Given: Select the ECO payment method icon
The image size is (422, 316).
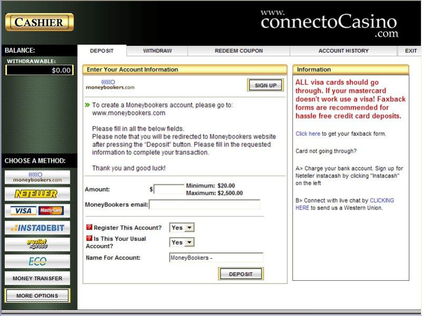Looking at the screenshot, I should [x=37, y=261].
